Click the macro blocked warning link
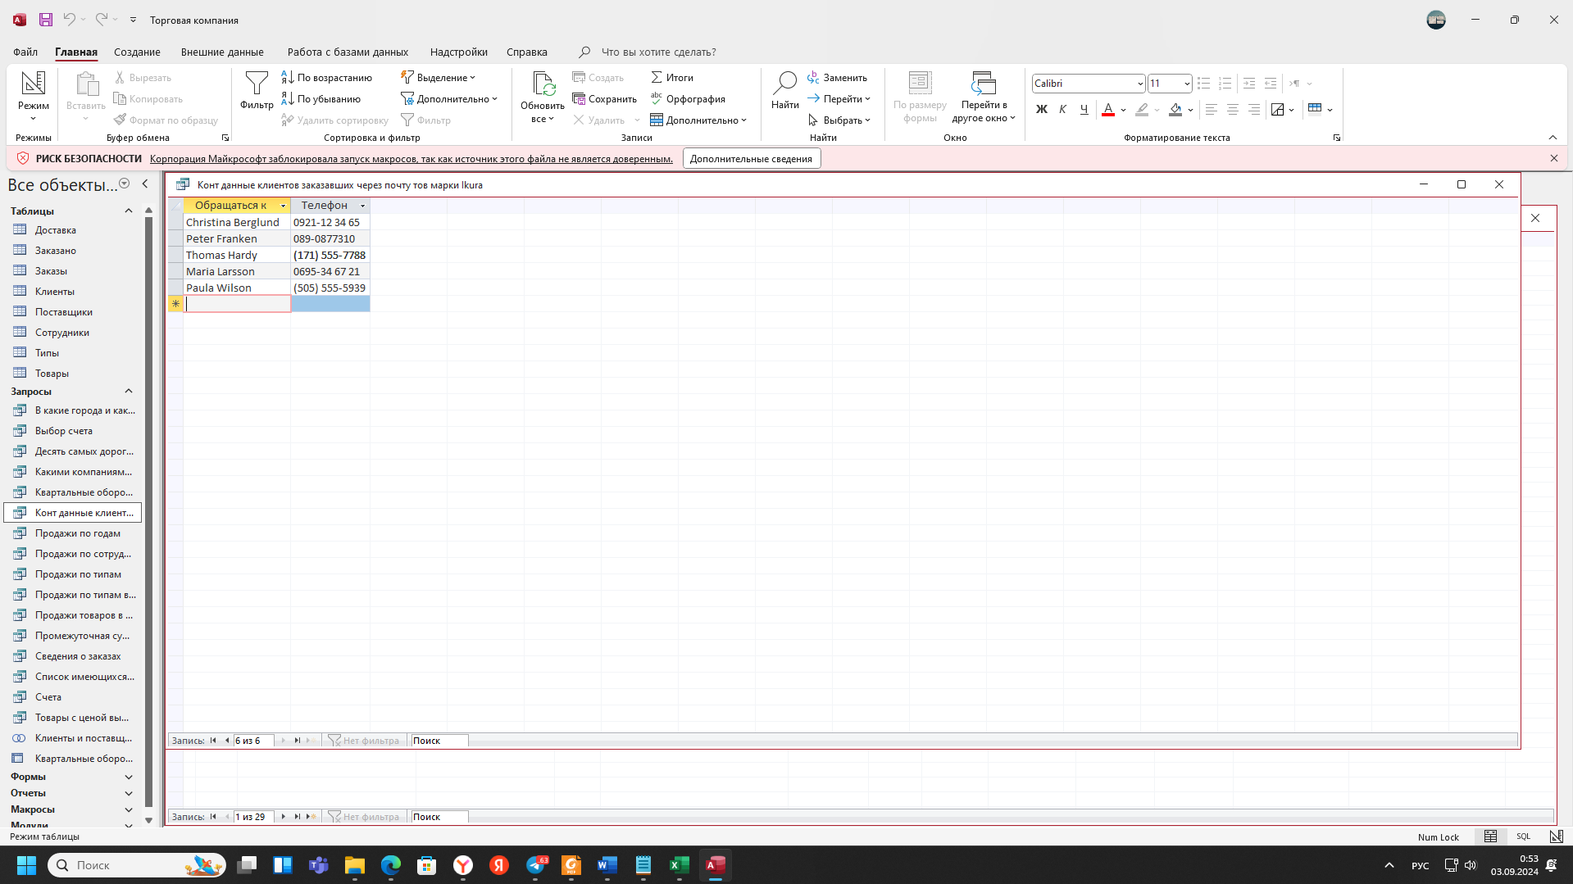1573x884 pixels. coord(411,159)
